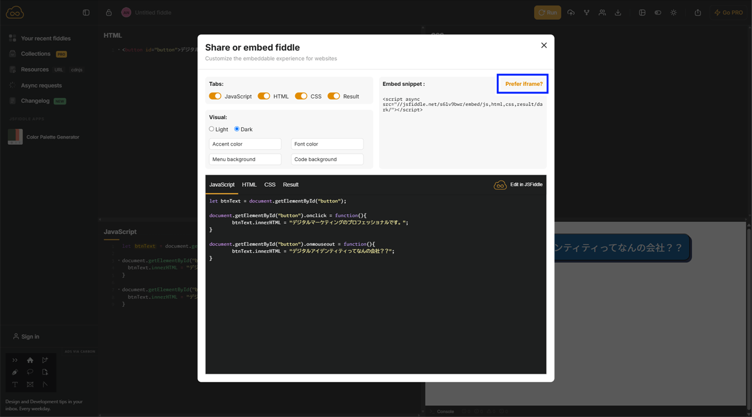The image size is (752, 417).
Task: Open the collaborate people icon
Action: [602, 13]
